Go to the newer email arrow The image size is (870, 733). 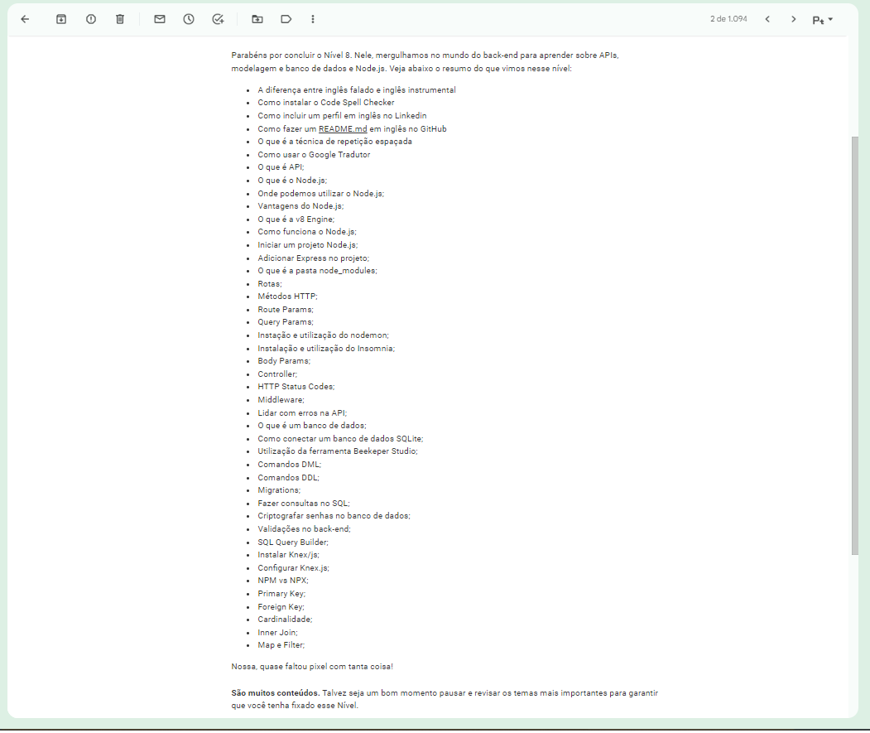[x=767, y=19]
